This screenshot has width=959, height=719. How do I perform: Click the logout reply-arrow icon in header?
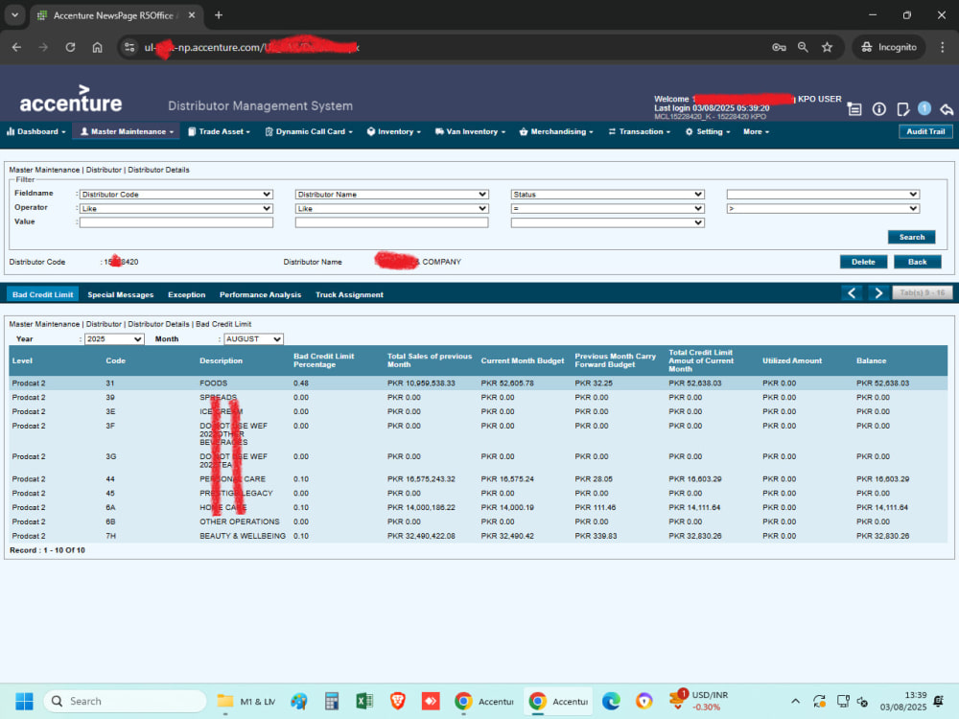coord(947,109)
